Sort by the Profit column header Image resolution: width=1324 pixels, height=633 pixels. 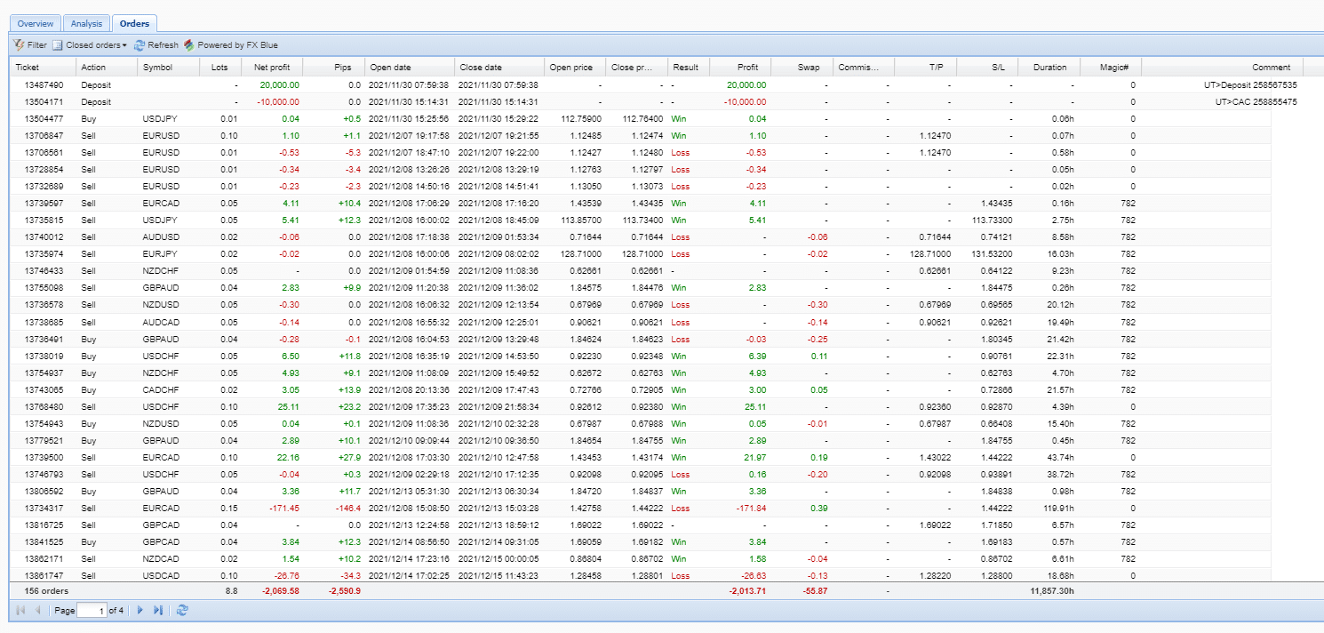[740, 68]
